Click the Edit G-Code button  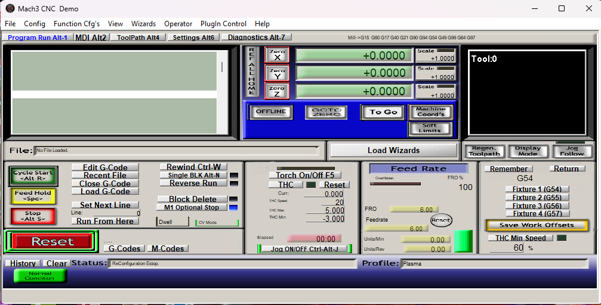coord(105,167)
